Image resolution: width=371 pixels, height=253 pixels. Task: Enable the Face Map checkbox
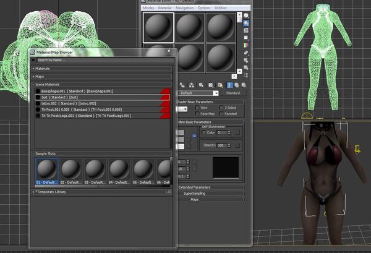click(x=197, y=114)
